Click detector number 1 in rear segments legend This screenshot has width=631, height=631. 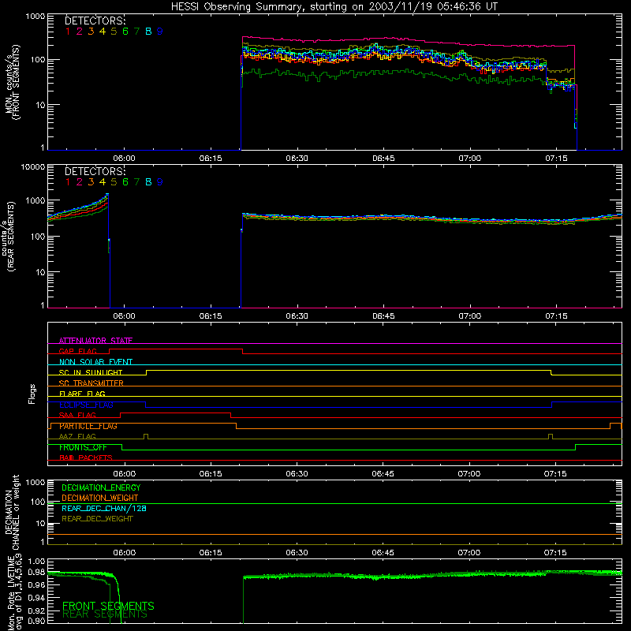pos(68,182)
